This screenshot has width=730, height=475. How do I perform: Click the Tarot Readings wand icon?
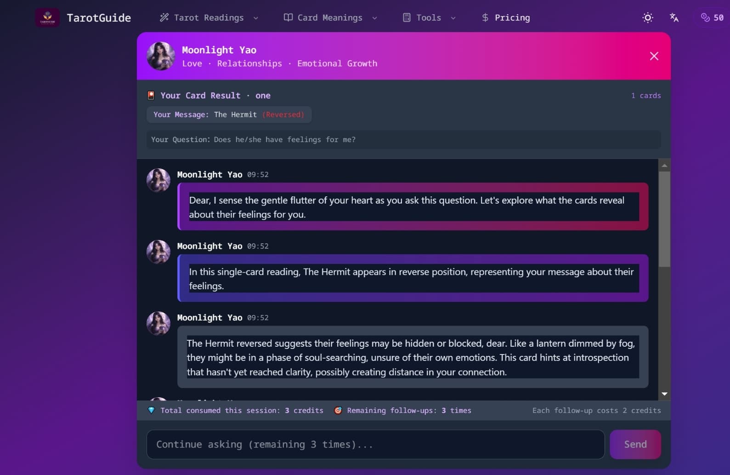[x=164, y=17]
